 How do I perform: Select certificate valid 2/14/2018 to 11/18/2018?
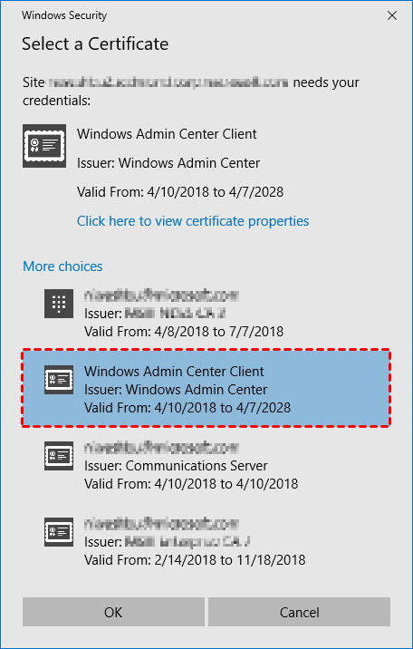click(x=206, y=541)
